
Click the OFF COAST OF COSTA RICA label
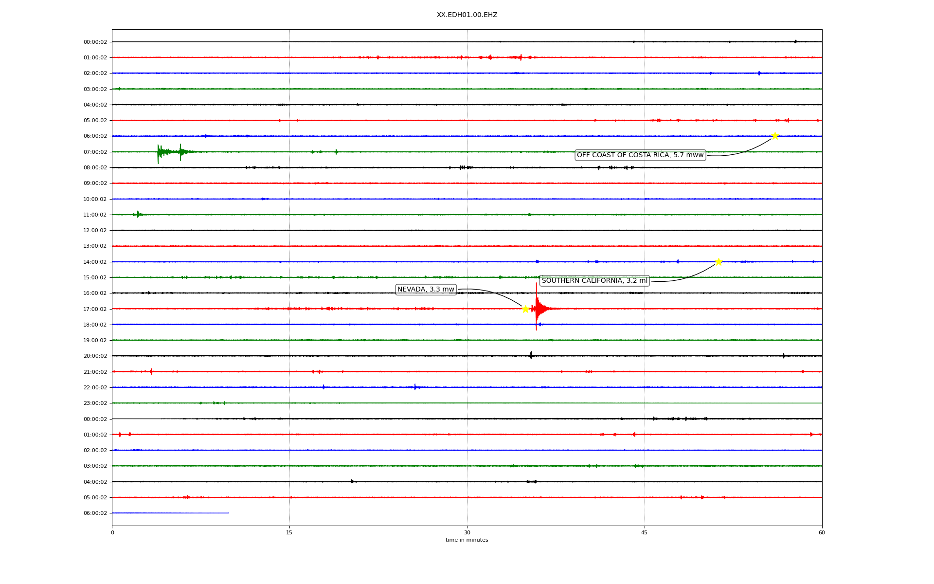click(640, 155)
